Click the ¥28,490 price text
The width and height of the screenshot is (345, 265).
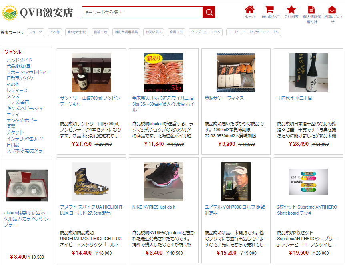coord(298,144)
